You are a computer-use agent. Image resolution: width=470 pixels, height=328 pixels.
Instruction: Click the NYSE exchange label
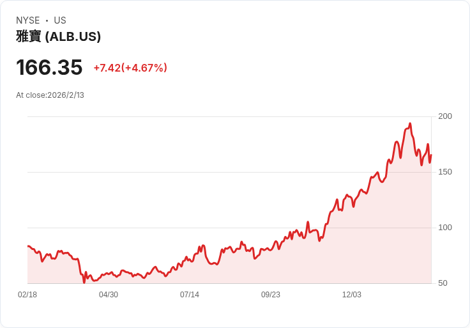pyautogui.click(x=28, y=20)
